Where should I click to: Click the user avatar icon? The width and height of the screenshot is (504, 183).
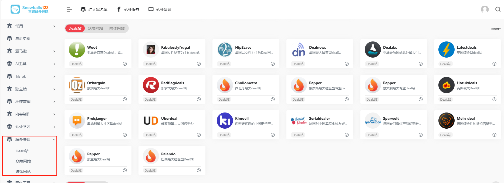[485, 9]
